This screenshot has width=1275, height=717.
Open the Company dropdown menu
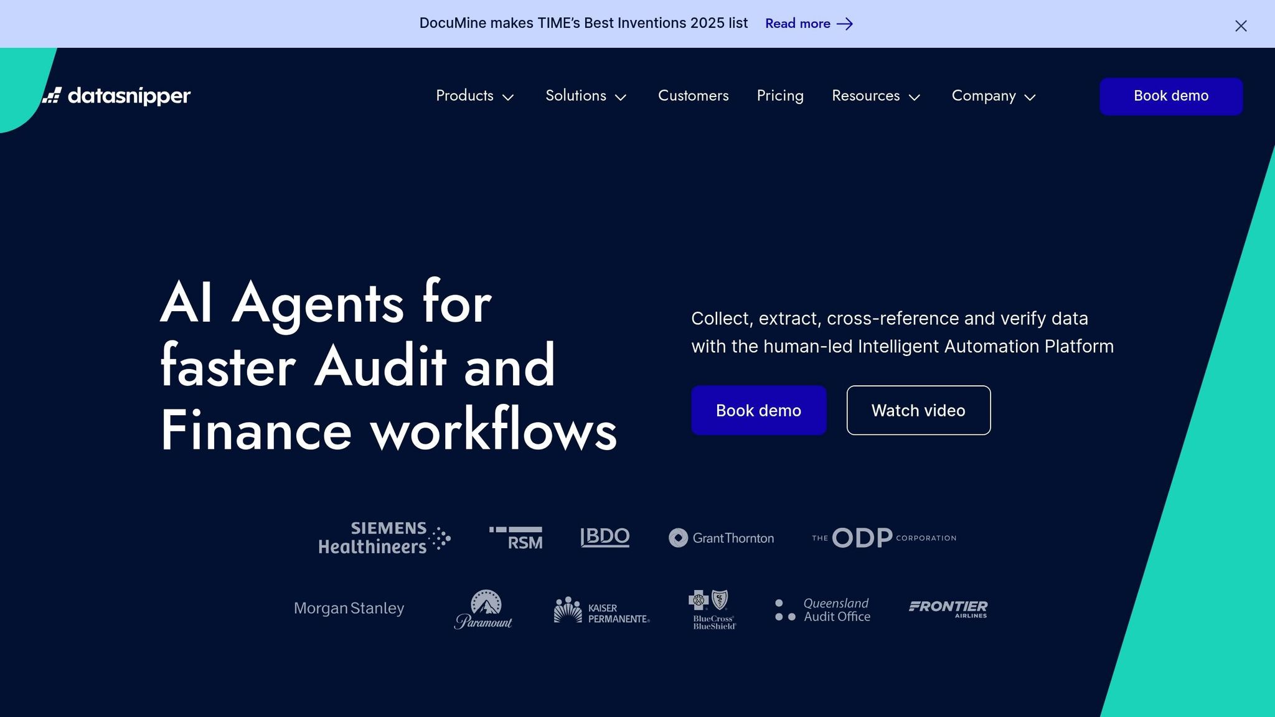click(993, 96)
